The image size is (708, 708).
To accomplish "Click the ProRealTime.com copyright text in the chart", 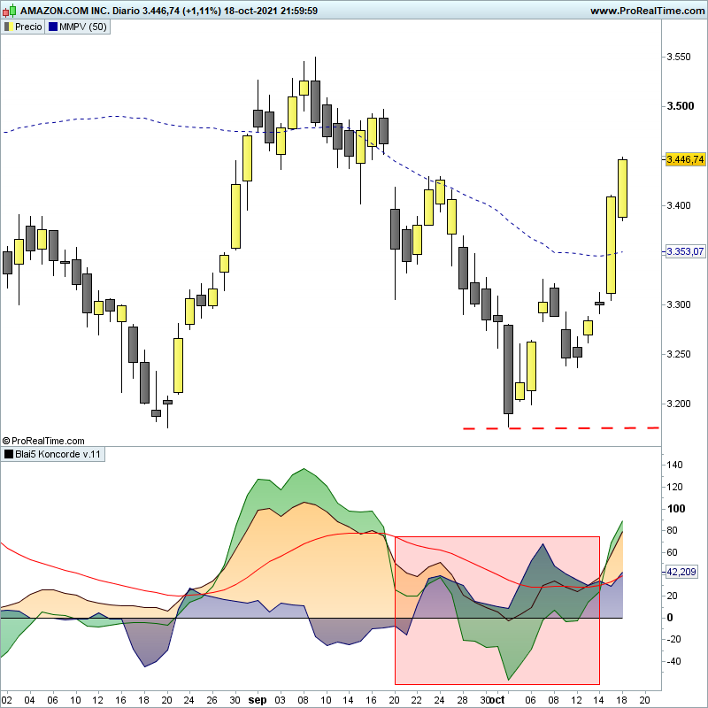I will pyautogui.click(x=43, y=441).
